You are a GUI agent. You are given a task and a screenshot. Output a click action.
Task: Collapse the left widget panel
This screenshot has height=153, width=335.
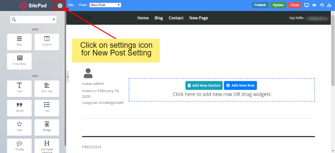click(68, 76)
